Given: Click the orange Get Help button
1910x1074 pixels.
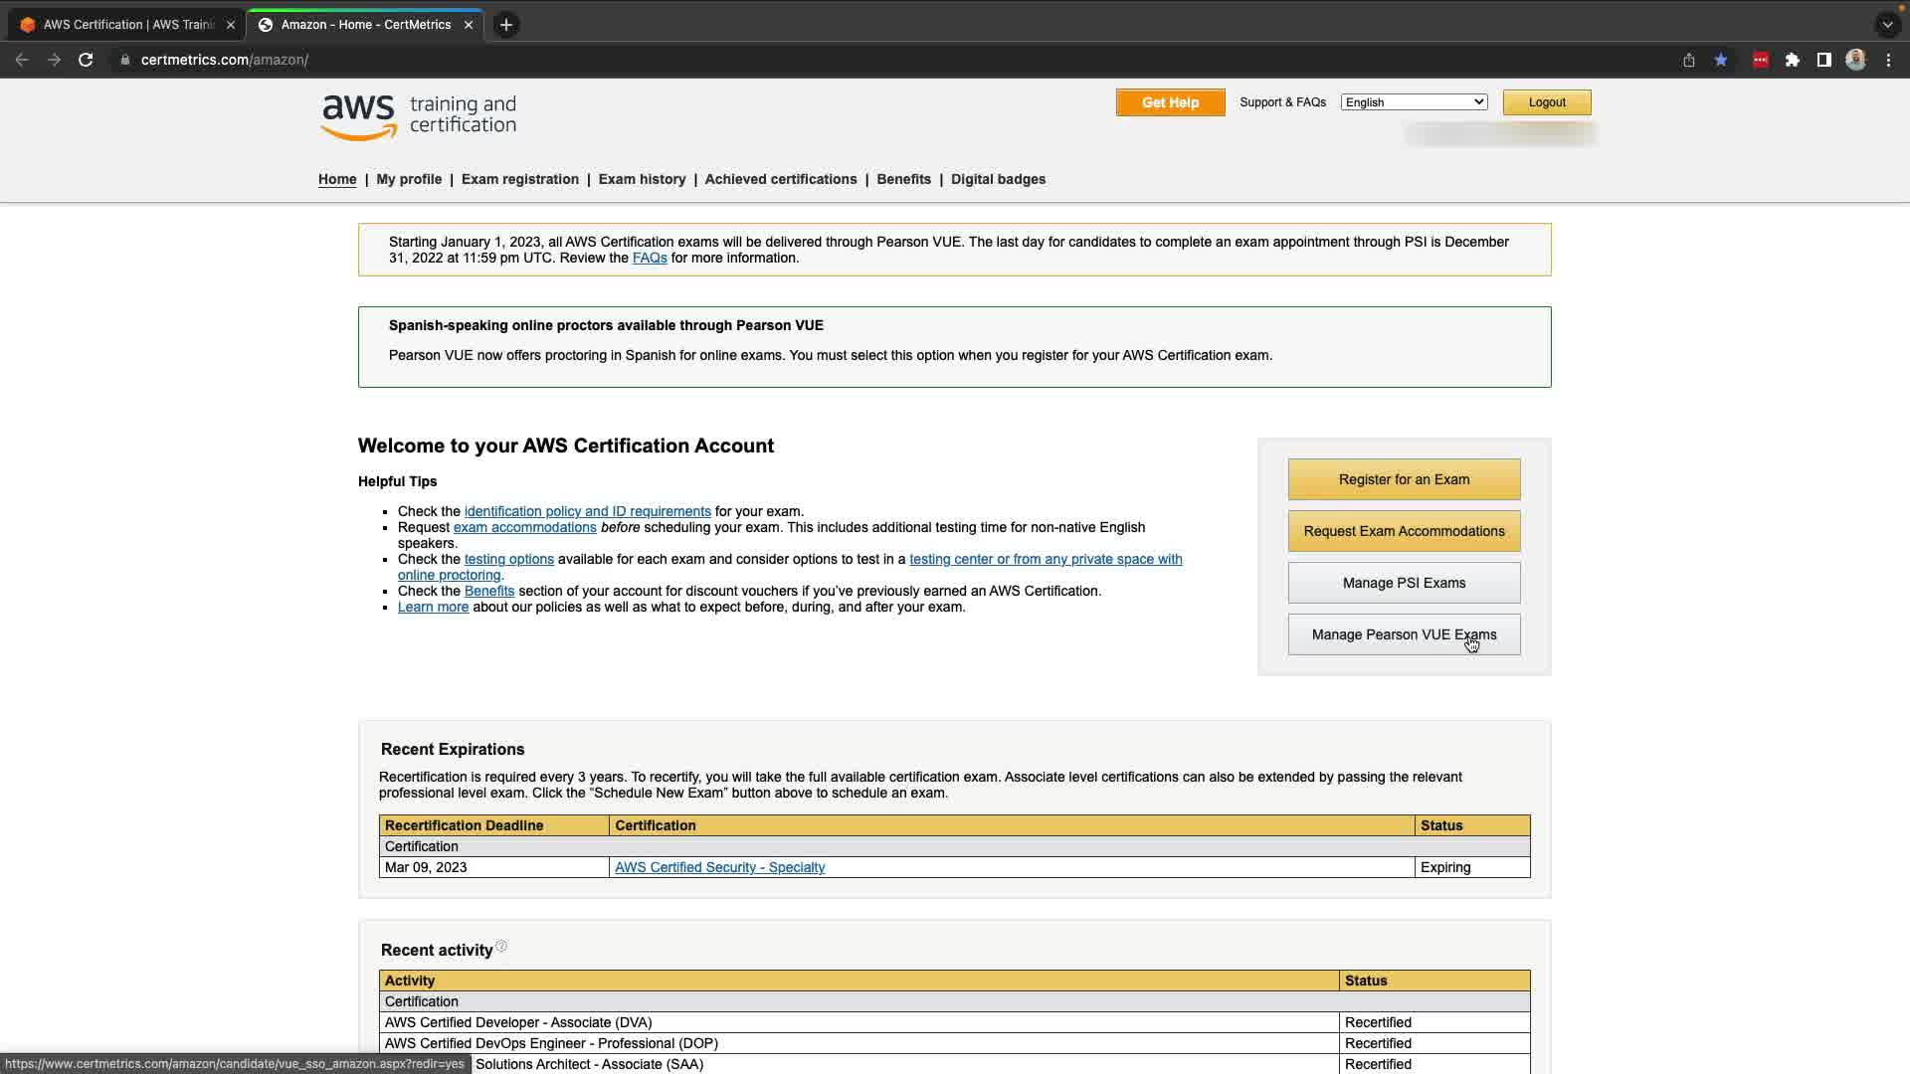Looking at the screenshot, I should click(x=1170, y=102).
